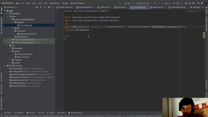Open the TODO tool window
Image resolution: width=208 pixels, height=117 pixels.
coord(8,113)
